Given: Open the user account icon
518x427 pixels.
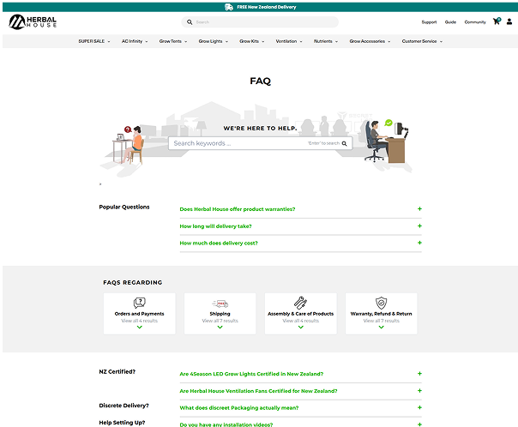Looking at the screenshot, I should click(509, 21).
